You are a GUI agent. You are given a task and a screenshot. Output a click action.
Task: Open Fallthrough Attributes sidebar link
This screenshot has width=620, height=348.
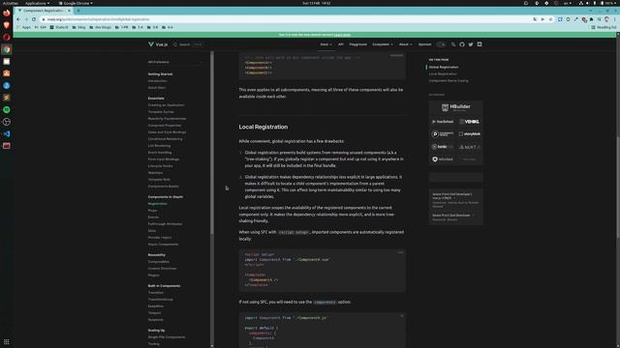pyautogui.click(x=165, y=224)
